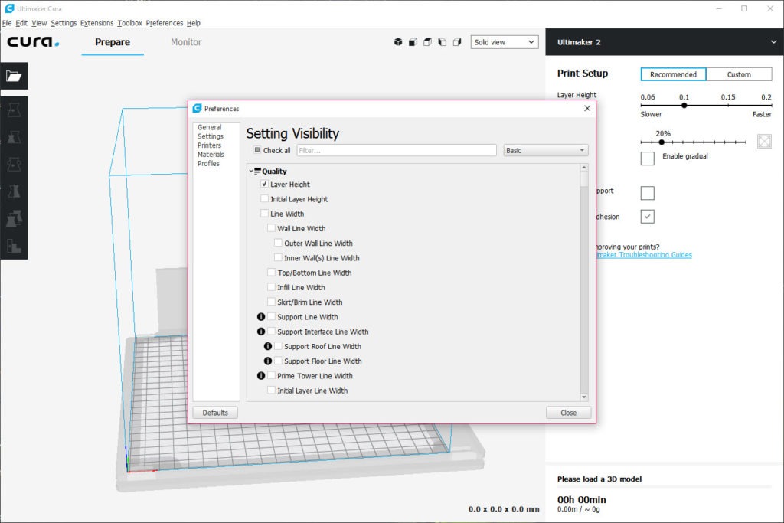The image size is (784, 523).
Task: Select the Per Model Settings tool
Action: coord(14,218)
